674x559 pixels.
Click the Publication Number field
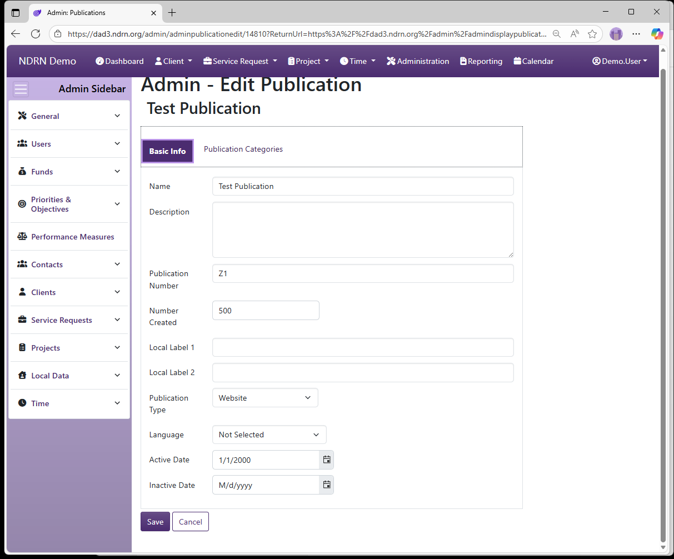363,273
